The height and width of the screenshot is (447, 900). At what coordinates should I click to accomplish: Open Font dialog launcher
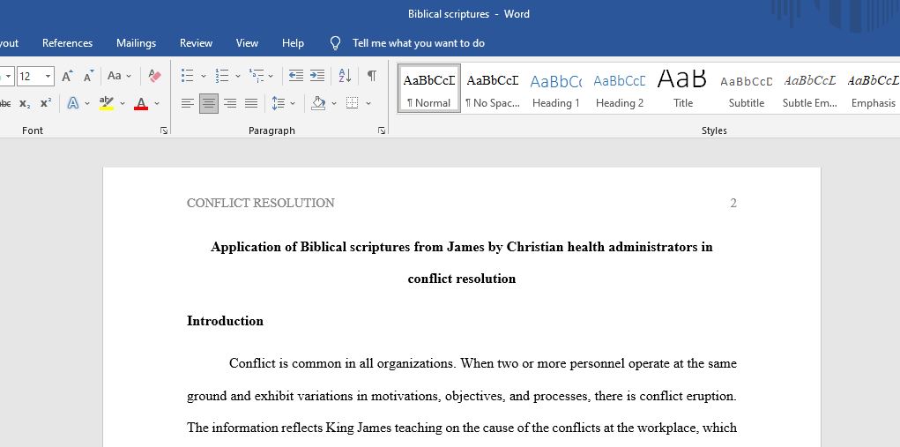click(164, 130)
